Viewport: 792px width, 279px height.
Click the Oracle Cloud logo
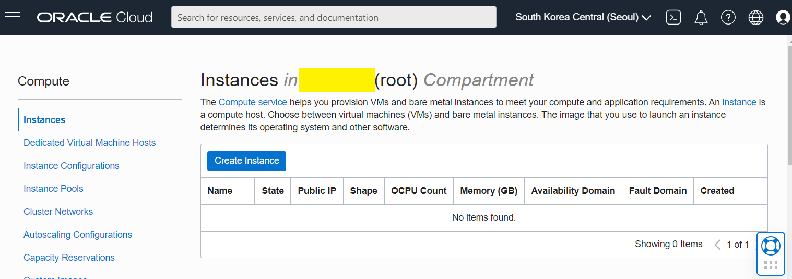(94, 17)
